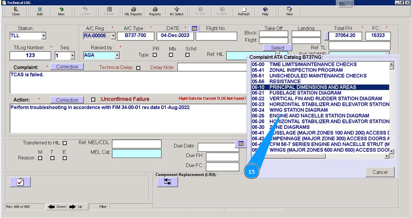The image size is (411, 218).
Task: Open the Due Date calendar icon
Action: point(241,143)
